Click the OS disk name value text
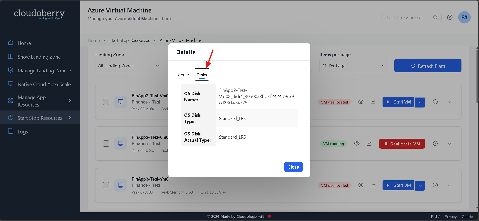 (x=257, y=96)
